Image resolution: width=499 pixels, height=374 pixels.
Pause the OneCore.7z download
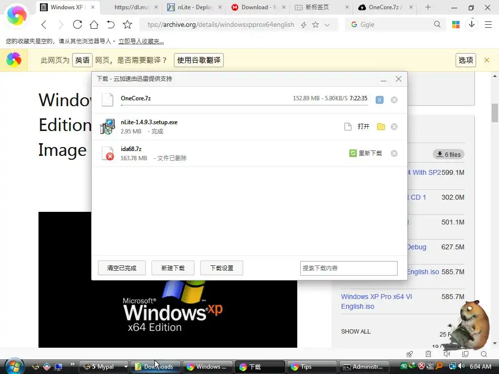pos(379,100)
